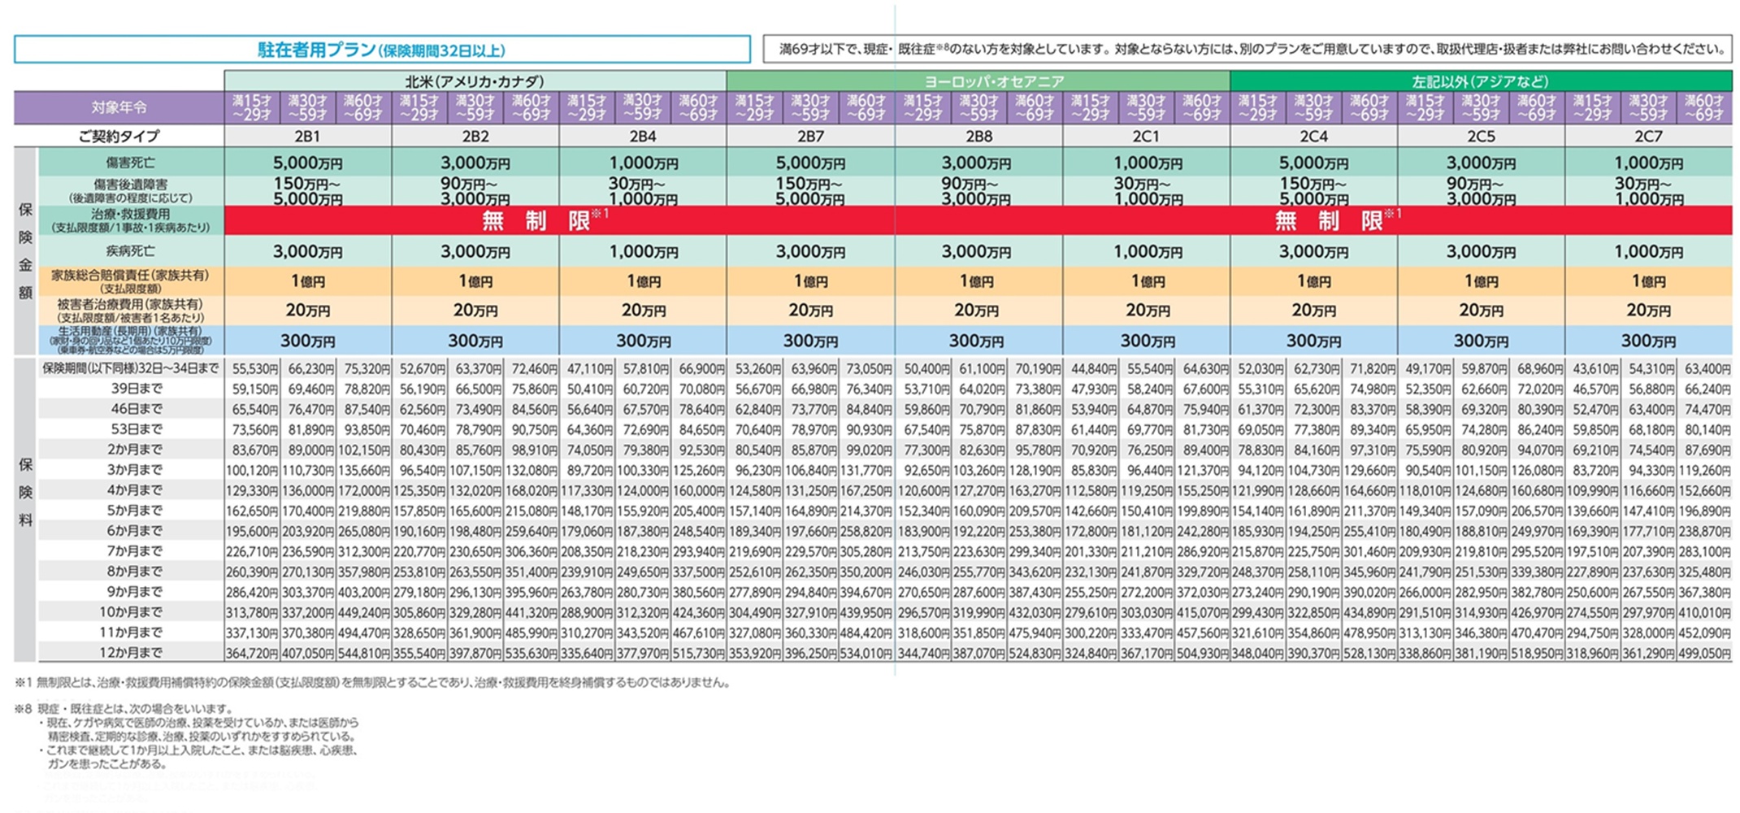Select the 12か月まで period row label
1740x813 pixels.
click(131, 653)
